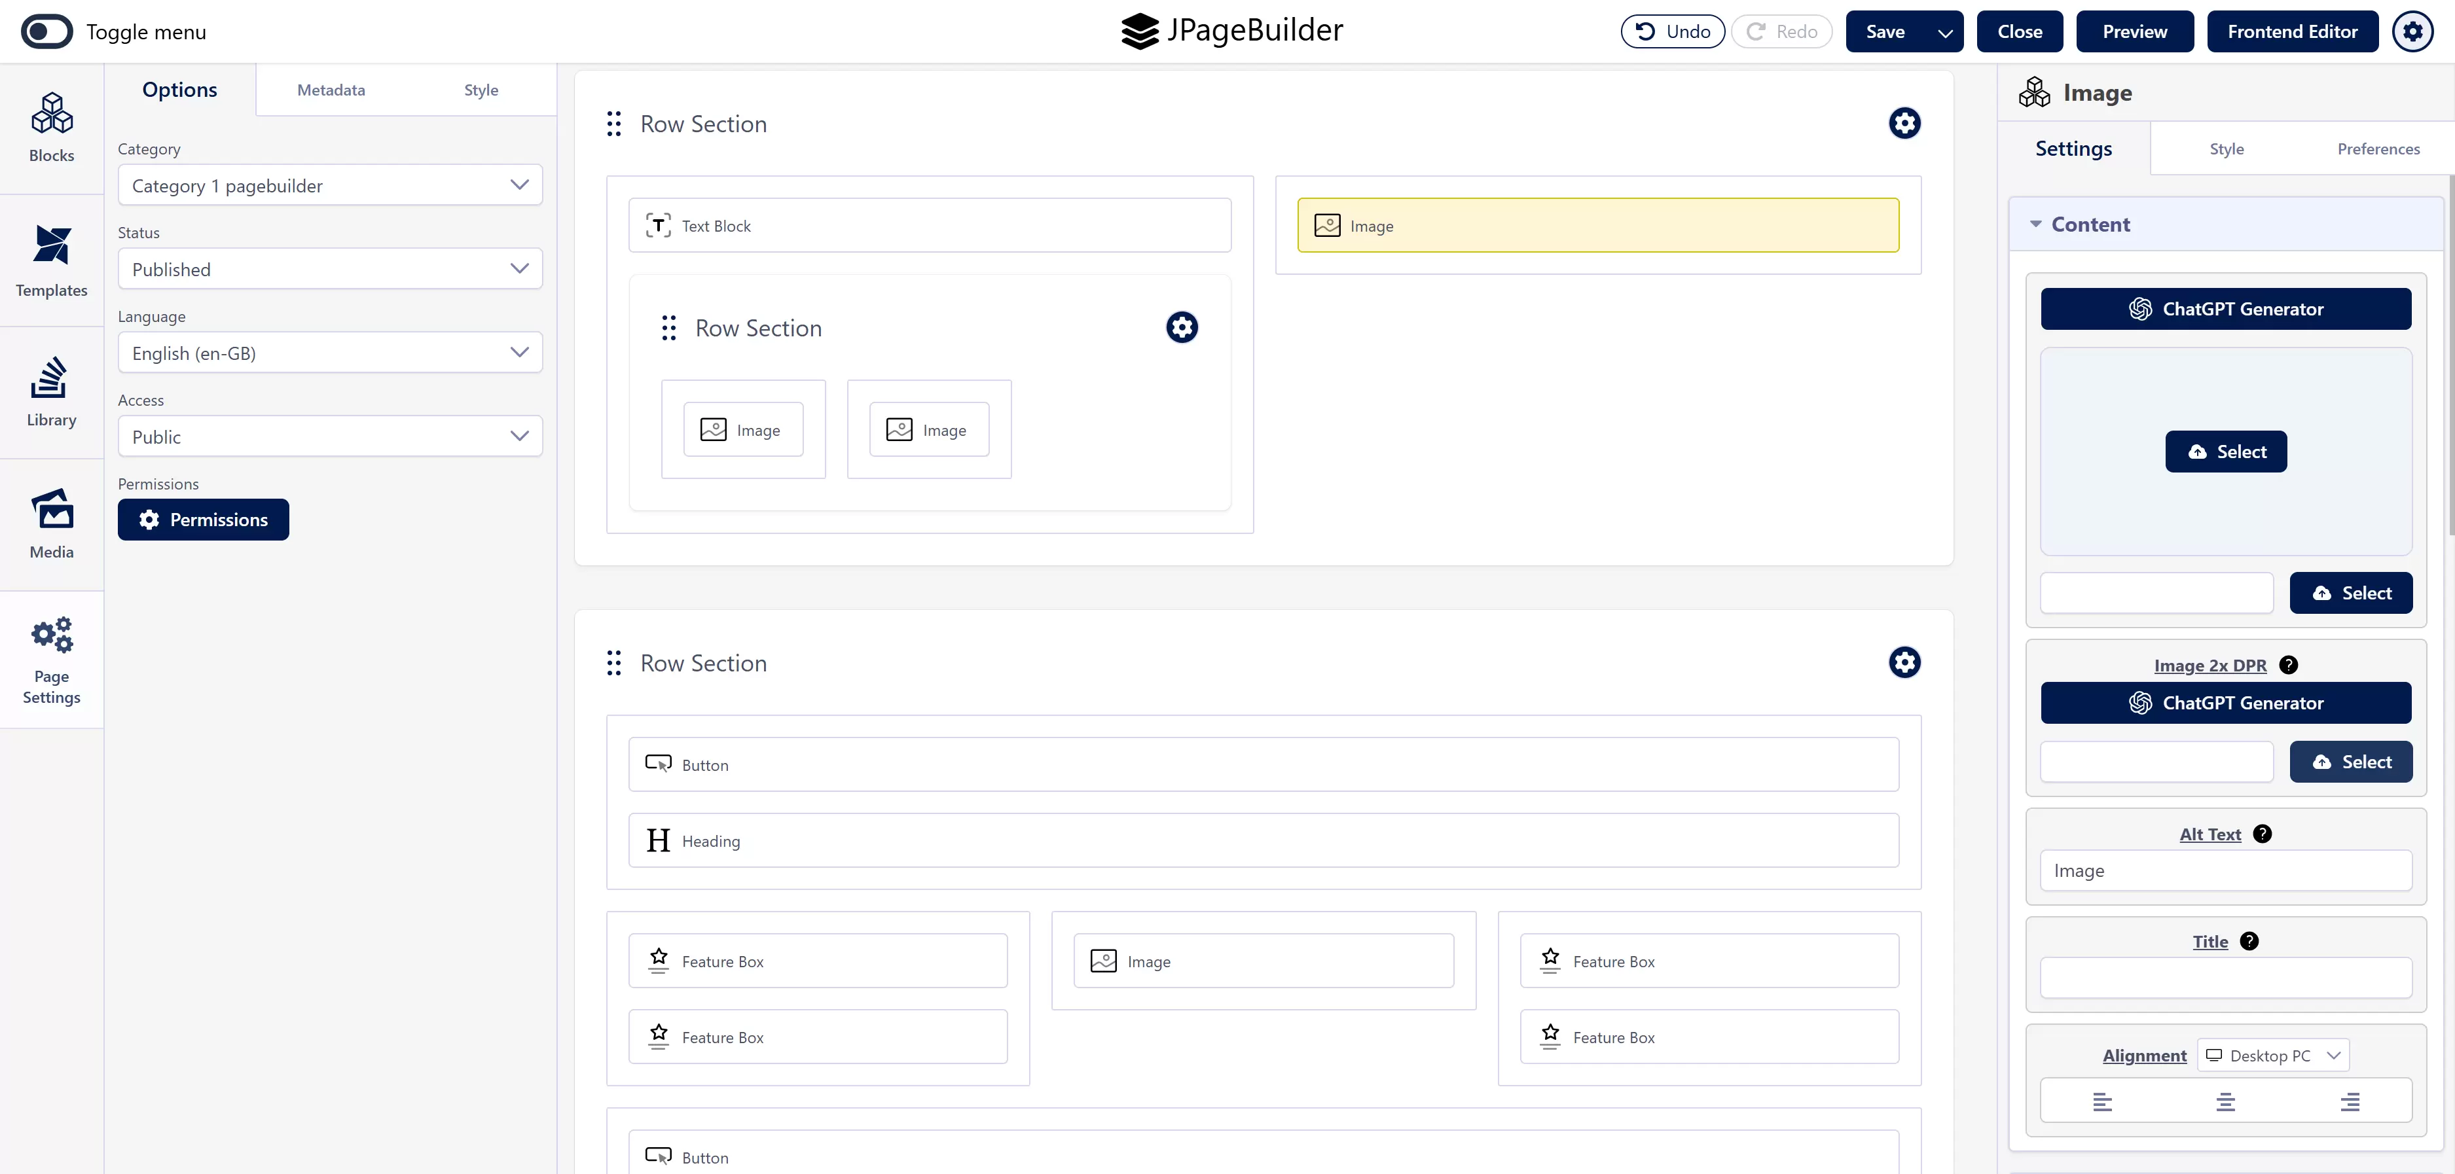Screen dimensions: 2455x1174
Task: Open the Permissions button
Action: 203,520
